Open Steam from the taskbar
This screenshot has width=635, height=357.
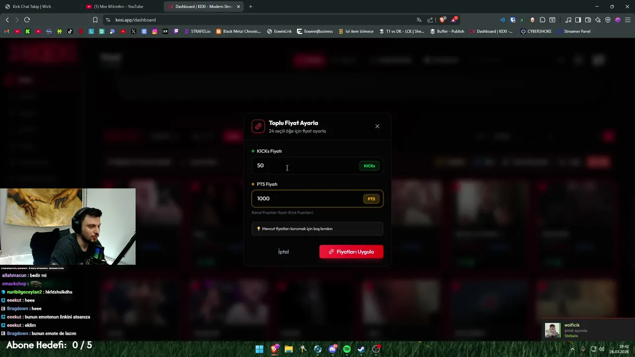pos(361,349)
